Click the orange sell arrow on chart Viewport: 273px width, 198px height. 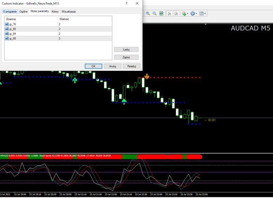[x=147, y=76]
